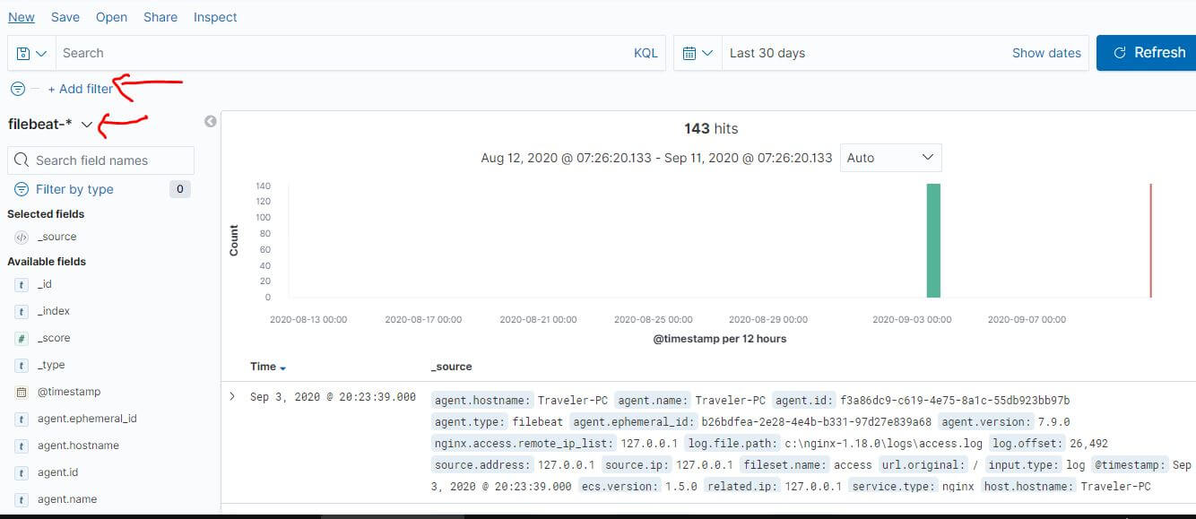Toggle Show dates in the time range bar
The height and width of the screenshot is (519, 1196).
pos(1046,53)
